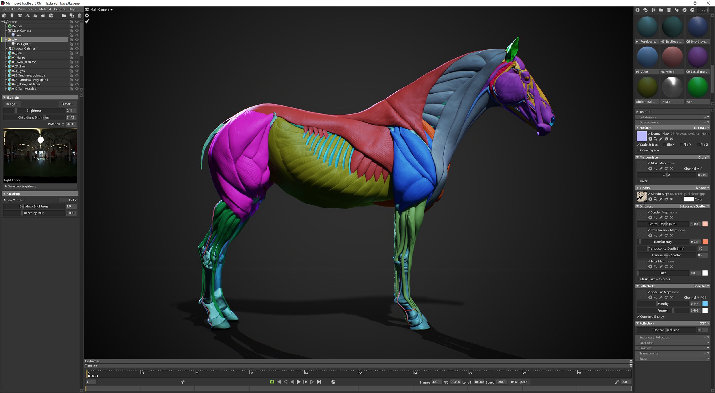Open the Material menu
The height and width of the screenshot is (393, 715).
tap(45, 9)
